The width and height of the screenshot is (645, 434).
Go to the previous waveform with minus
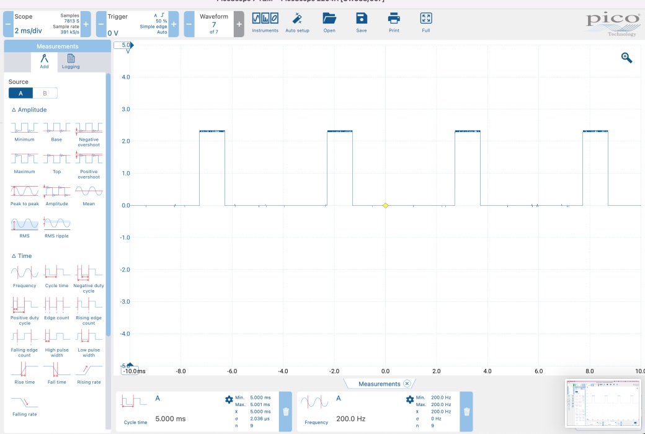click(x=189, y=24)
